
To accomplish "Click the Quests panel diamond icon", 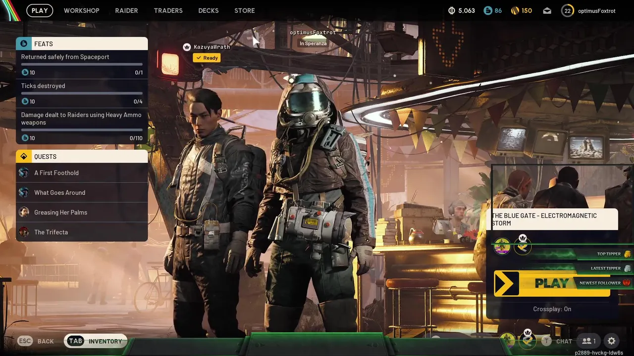I will tap(24, 156).
